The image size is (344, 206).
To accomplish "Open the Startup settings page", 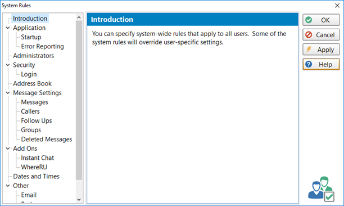I will 31,37.
